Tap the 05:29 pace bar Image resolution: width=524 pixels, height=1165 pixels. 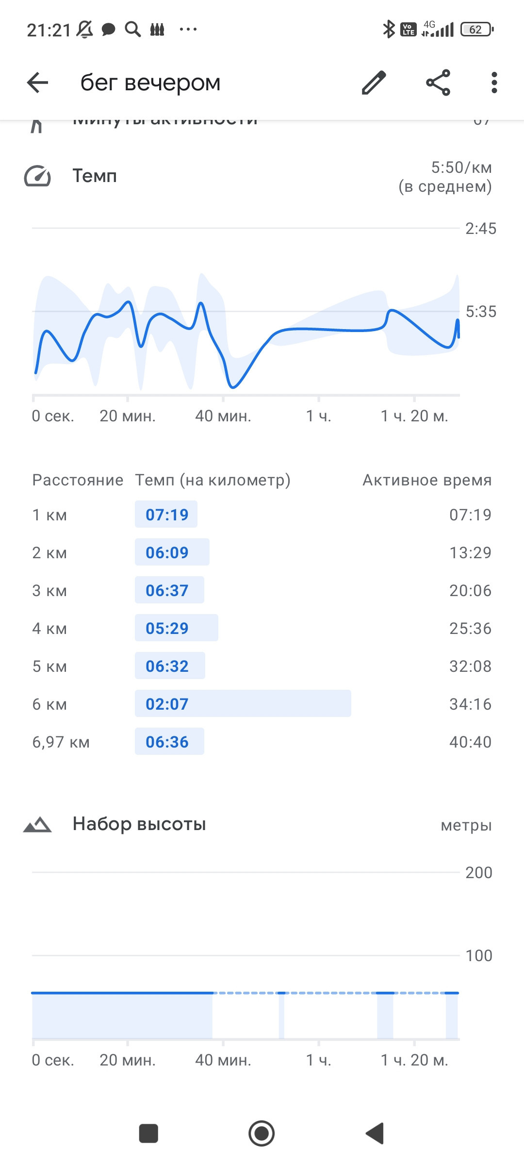coord(177,628)
